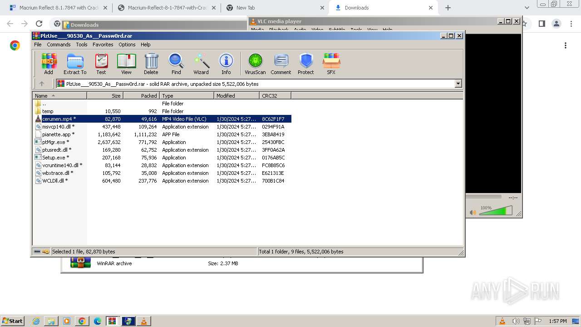Screen dimensions: 581x327
Task: Adjust VLC volume slider
Action: pyautogui.click(x=496, y=211)
